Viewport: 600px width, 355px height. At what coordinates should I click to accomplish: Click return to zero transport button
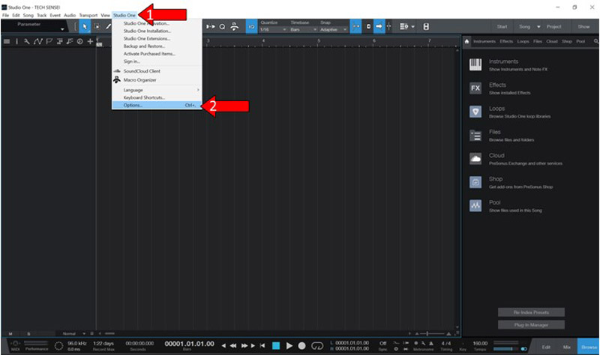pyautogui.click(x=262, y=346)
